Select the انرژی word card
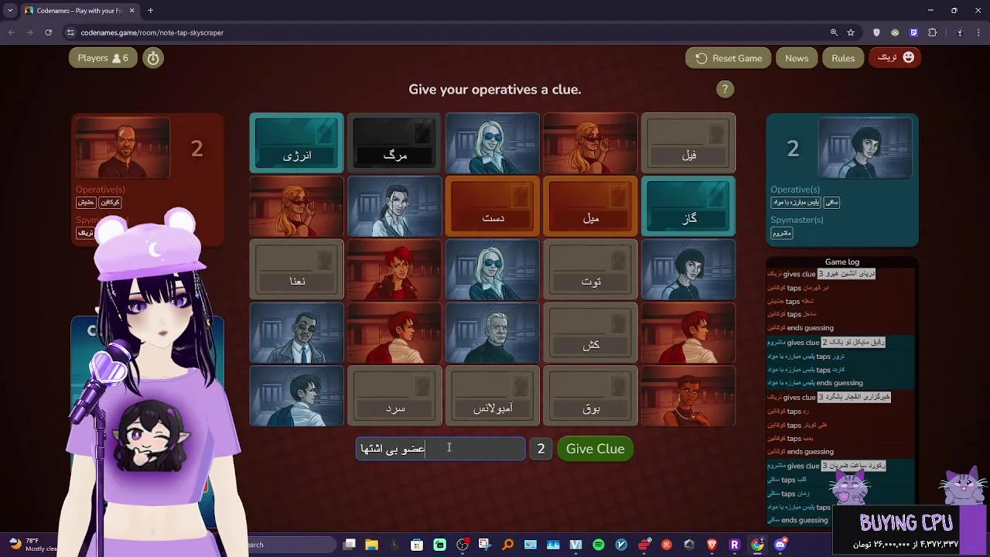Screen dimensions: 990x557 click(x=296, y=143)
